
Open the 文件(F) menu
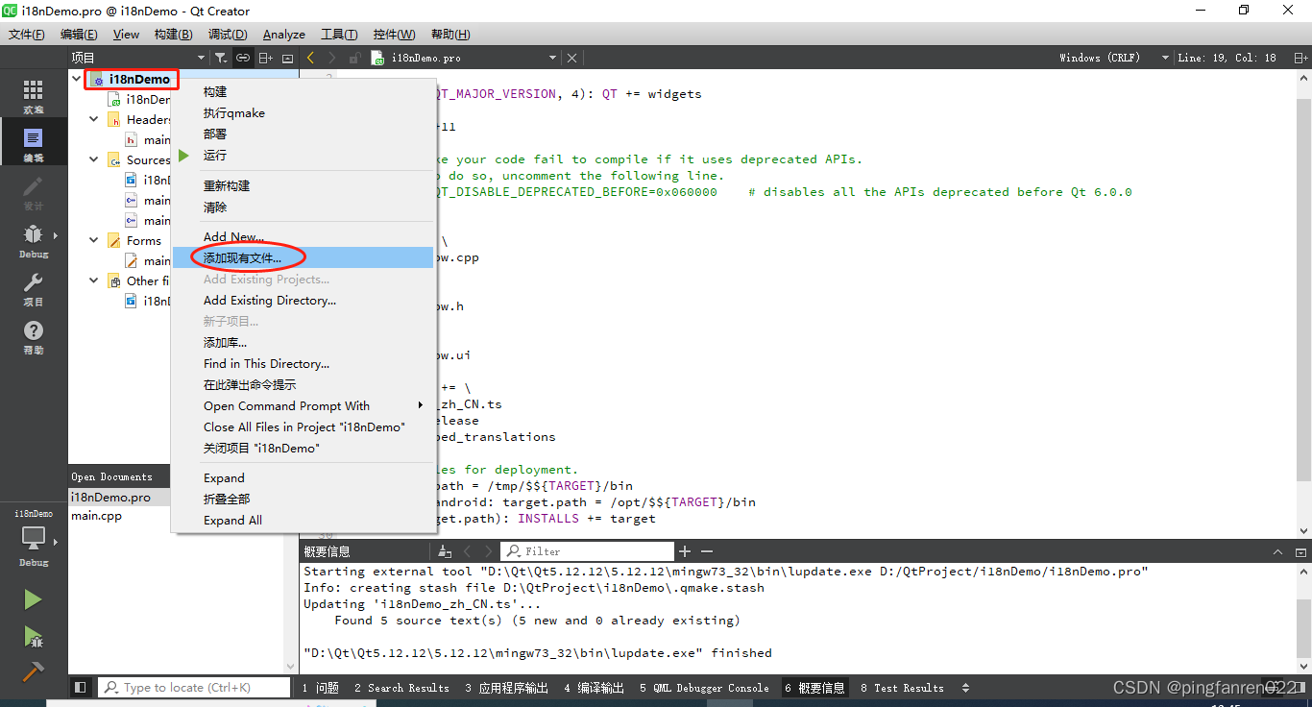[27, 35]
